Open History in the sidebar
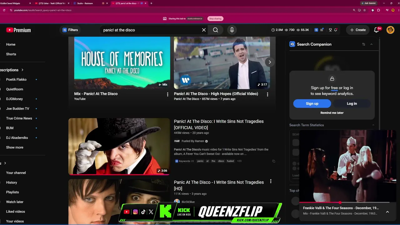The height and width of the screenshot is (225, 400). click(x=12, y=182)
